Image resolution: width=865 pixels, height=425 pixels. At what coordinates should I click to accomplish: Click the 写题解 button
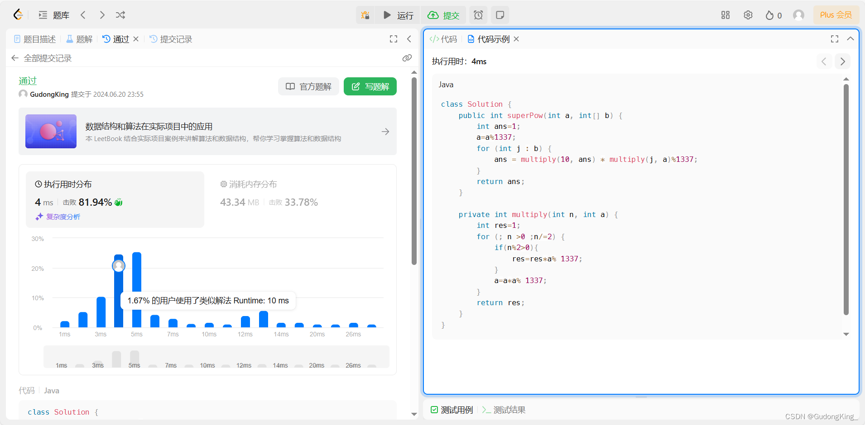[370, 86]
